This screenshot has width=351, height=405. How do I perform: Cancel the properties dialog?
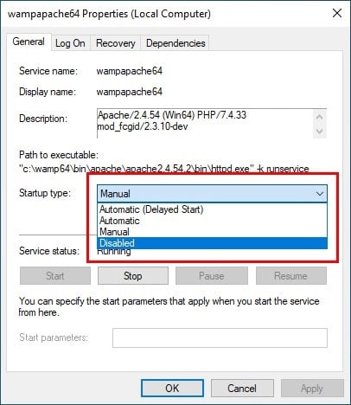pos(242,389)
